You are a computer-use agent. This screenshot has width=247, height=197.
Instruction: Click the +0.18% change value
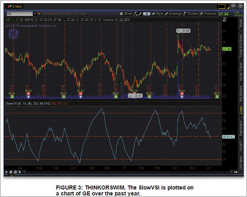(238, 15)
